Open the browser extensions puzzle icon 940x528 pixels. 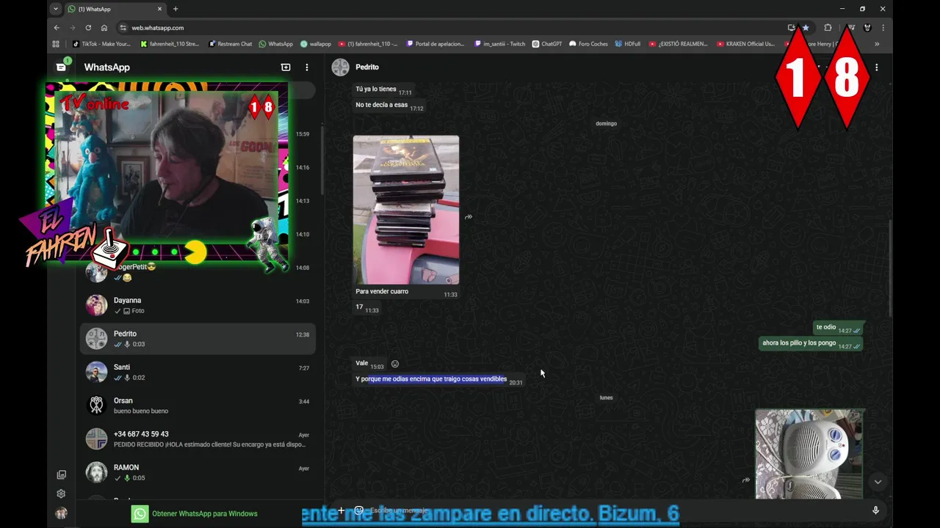[x=828, y=28]
